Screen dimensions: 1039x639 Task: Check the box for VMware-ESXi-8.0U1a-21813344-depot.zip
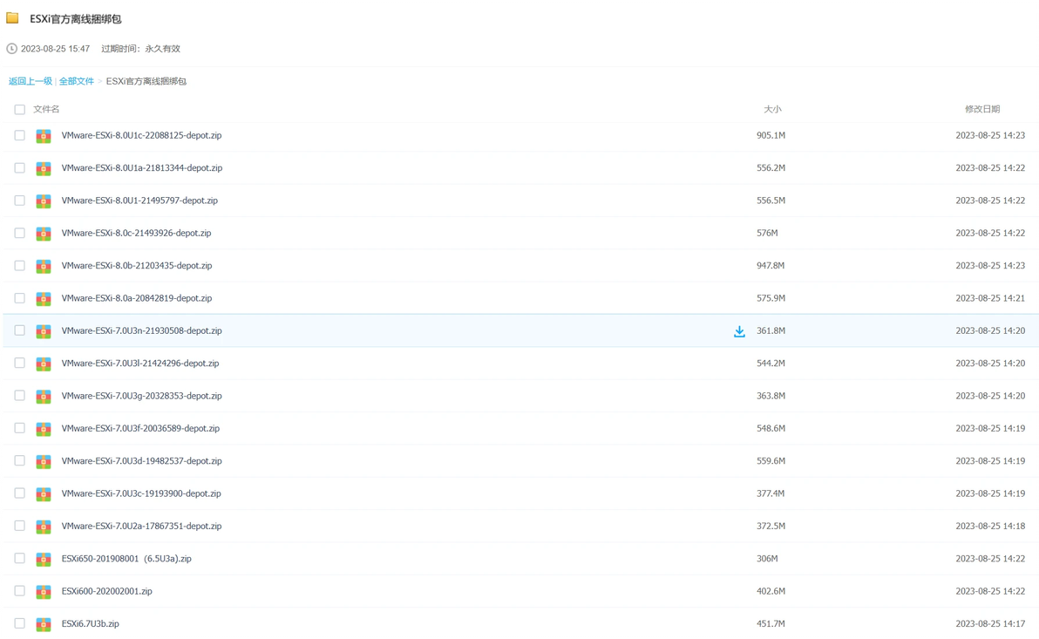point(20,167)
